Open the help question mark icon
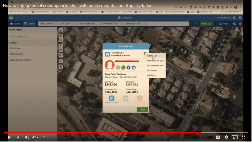252x142 pixels. (240, 18)
